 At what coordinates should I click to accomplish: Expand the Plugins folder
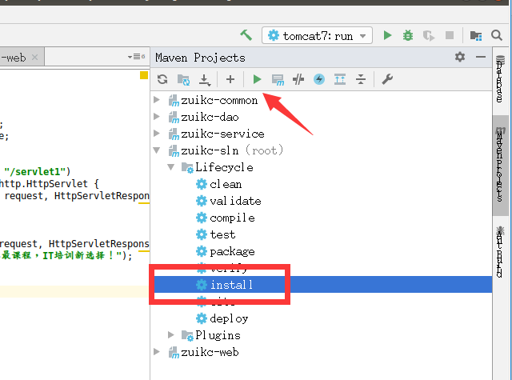tap(171, 335)
